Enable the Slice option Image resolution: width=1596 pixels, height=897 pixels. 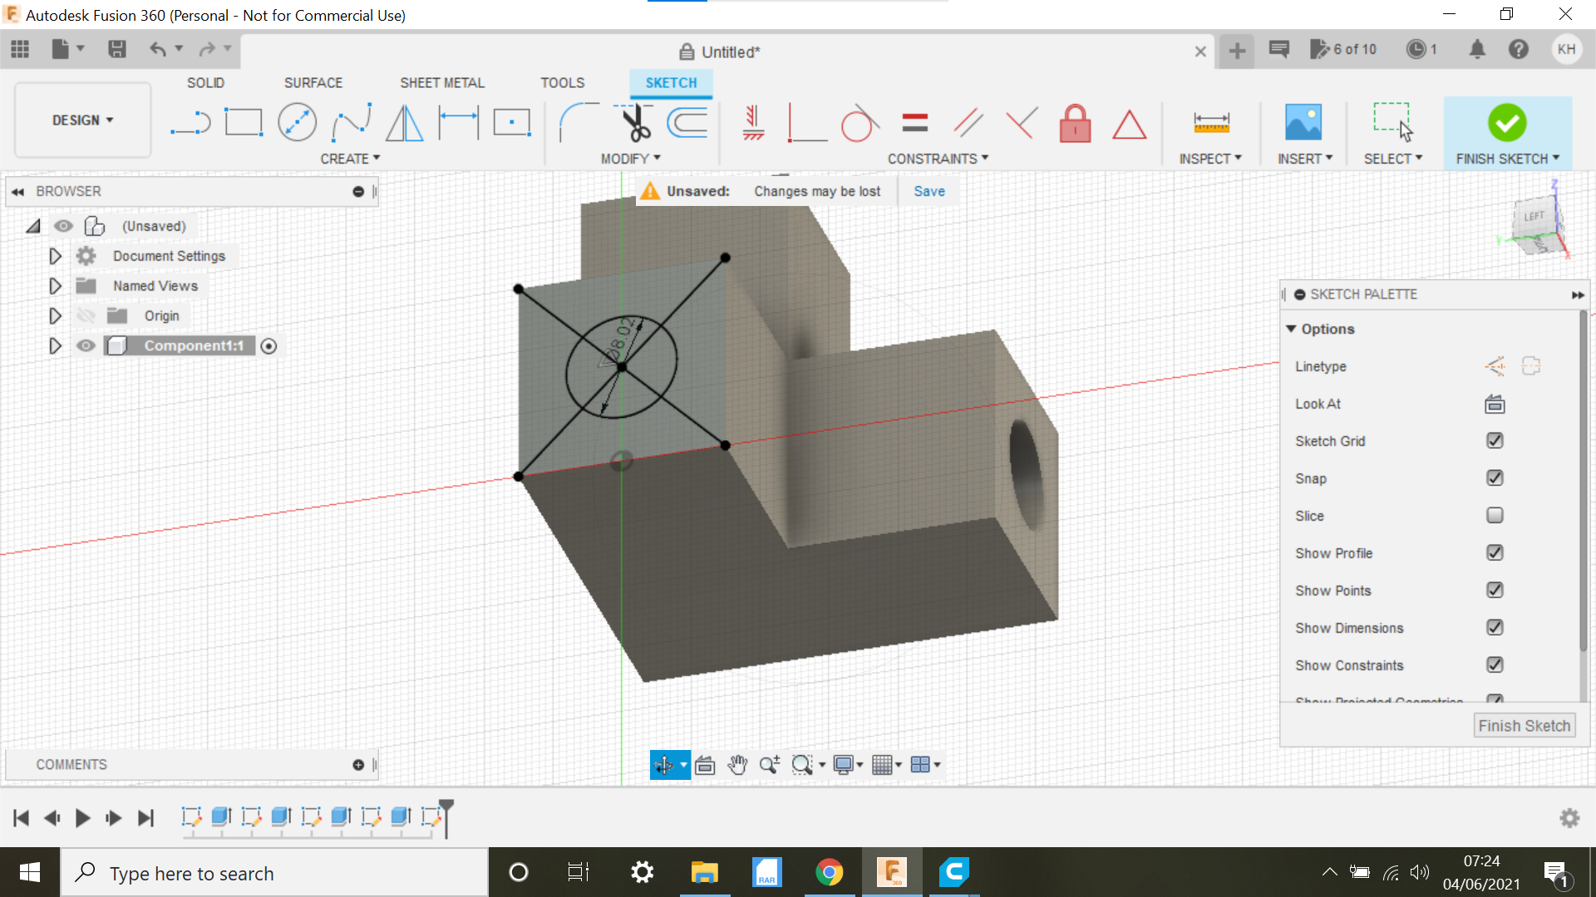pyautogui.click(x=1494, y=515)
